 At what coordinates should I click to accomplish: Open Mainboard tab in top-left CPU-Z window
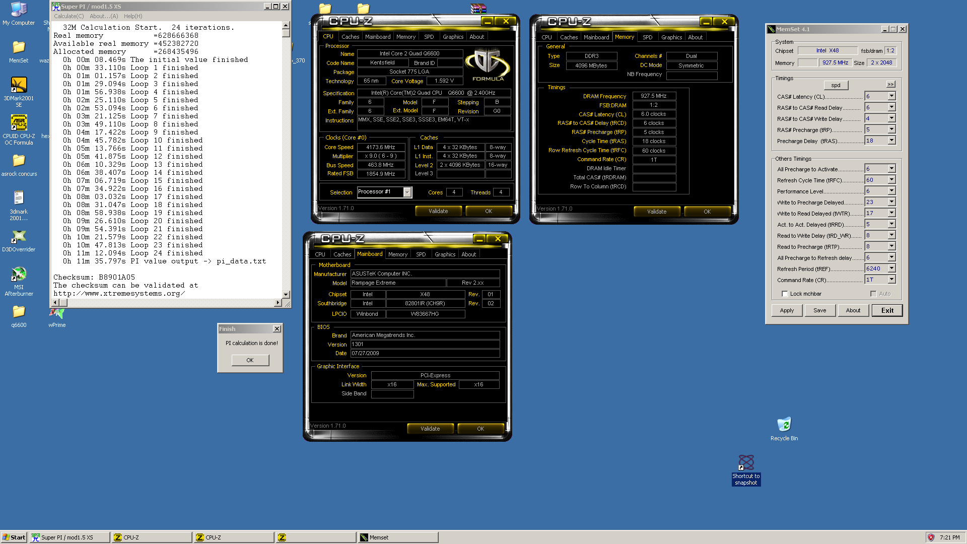pyautogui.click(x=378, y=37)
